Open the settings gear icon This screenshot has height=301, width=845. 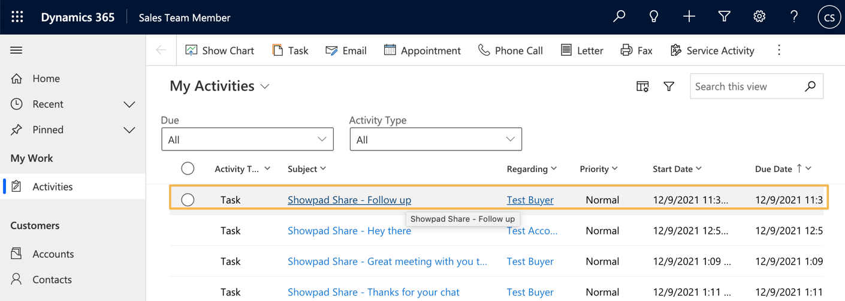759,17
